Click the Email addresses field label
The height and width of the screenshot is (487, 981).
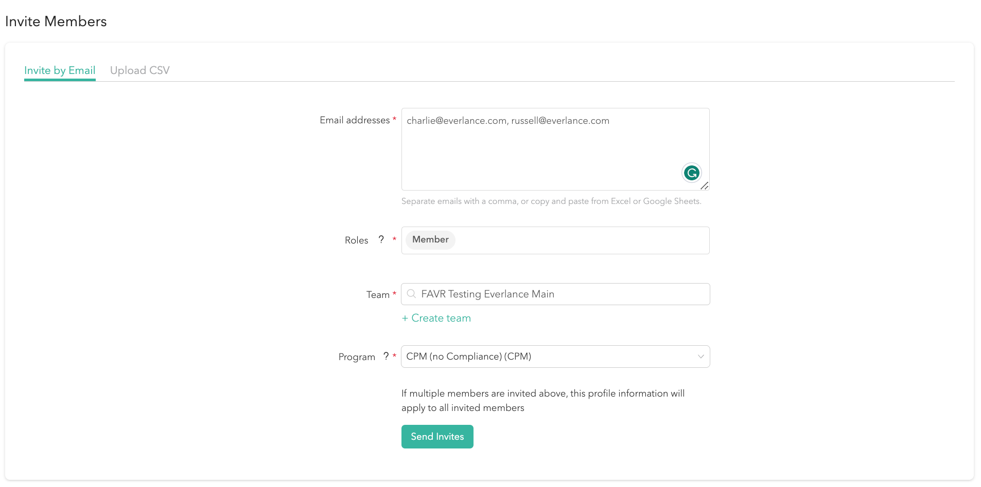point(355,120)
